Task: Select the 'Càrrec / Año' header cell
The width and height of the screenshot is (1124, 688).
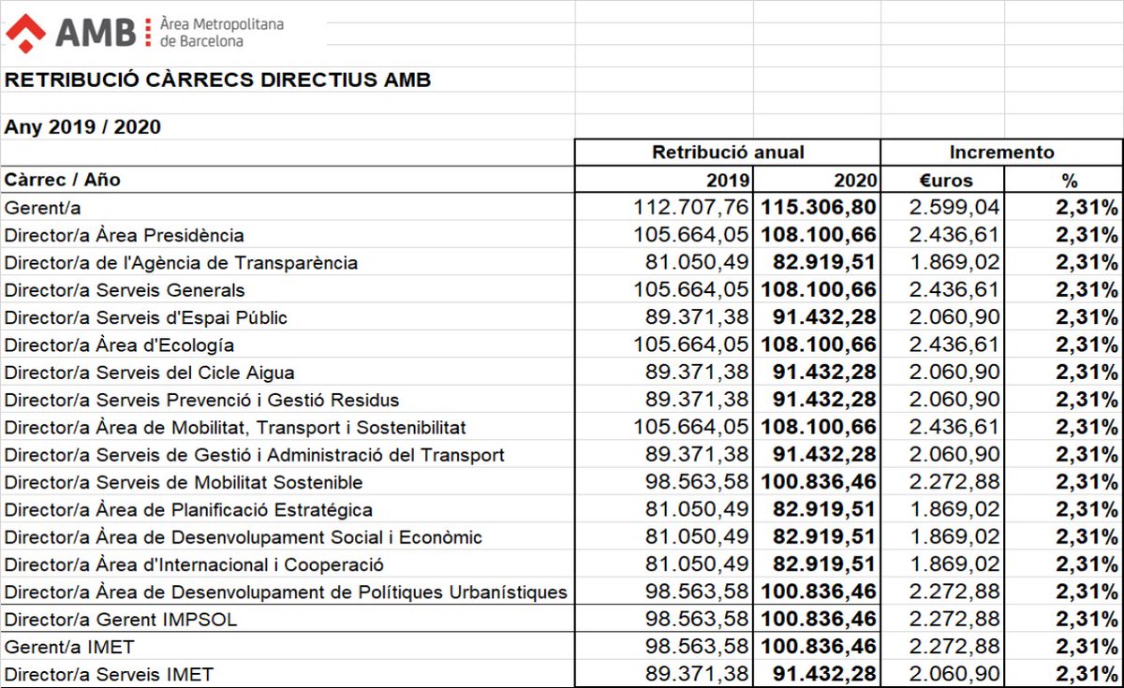Action: pos(288,180)
